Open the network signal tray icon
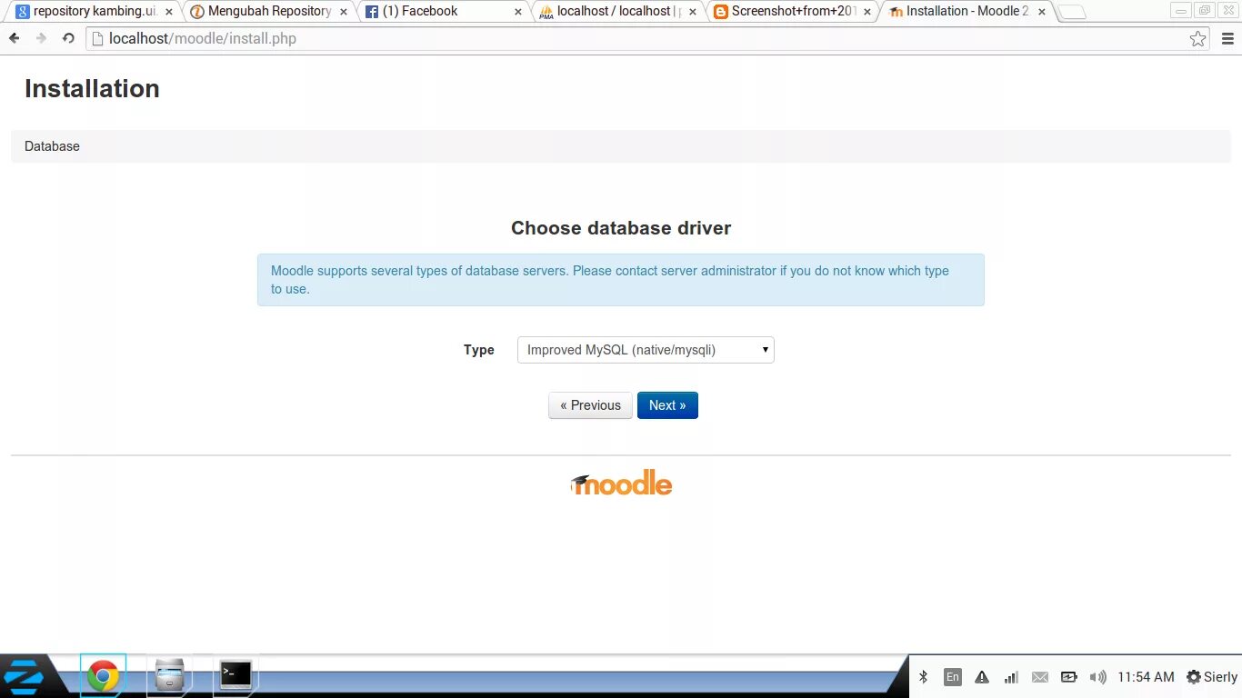This screenshot has width=1242, height=698. 1011,677
